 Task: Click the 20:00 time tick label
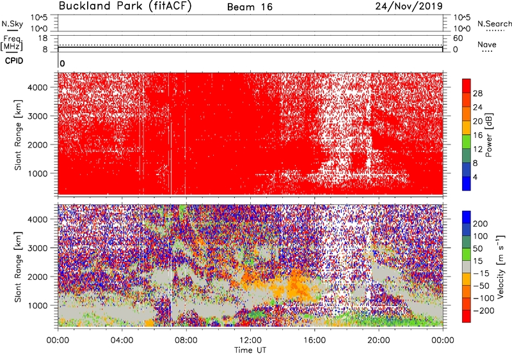coord(378,341)
